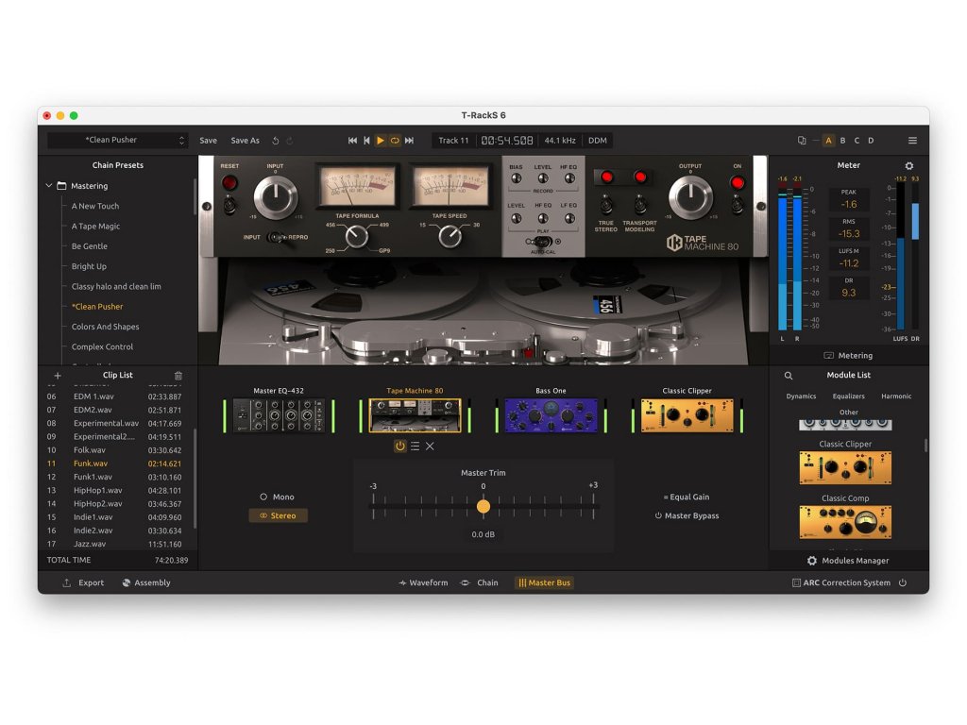
Task: Select Stereo mode
Action: click(x=279, y=515)
